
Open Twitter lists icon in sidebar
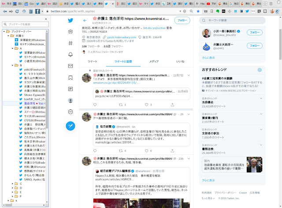point(70,89)
